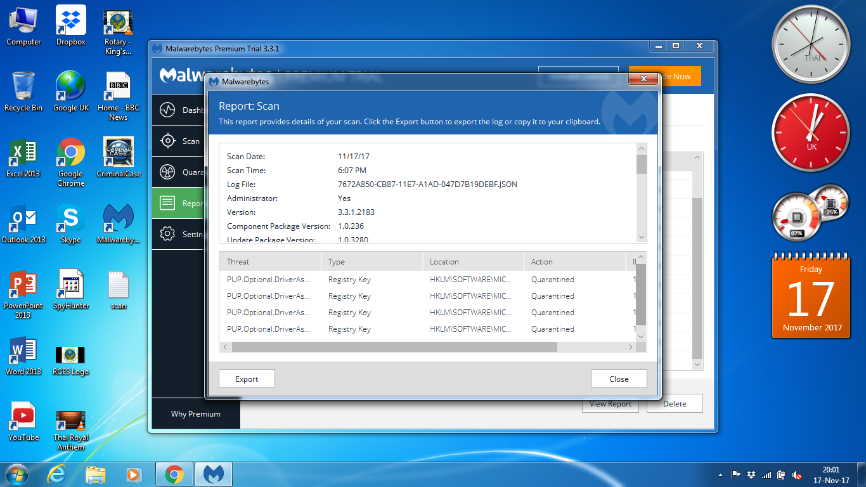The width and height of the screenshot is (866, 487).
Task: Launch Google Chrome desktop shortcut
Action: pos(70,162)
